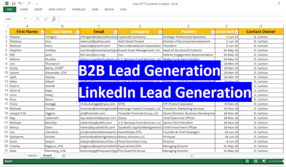Click the Qnary company cell

pos(140,118)
